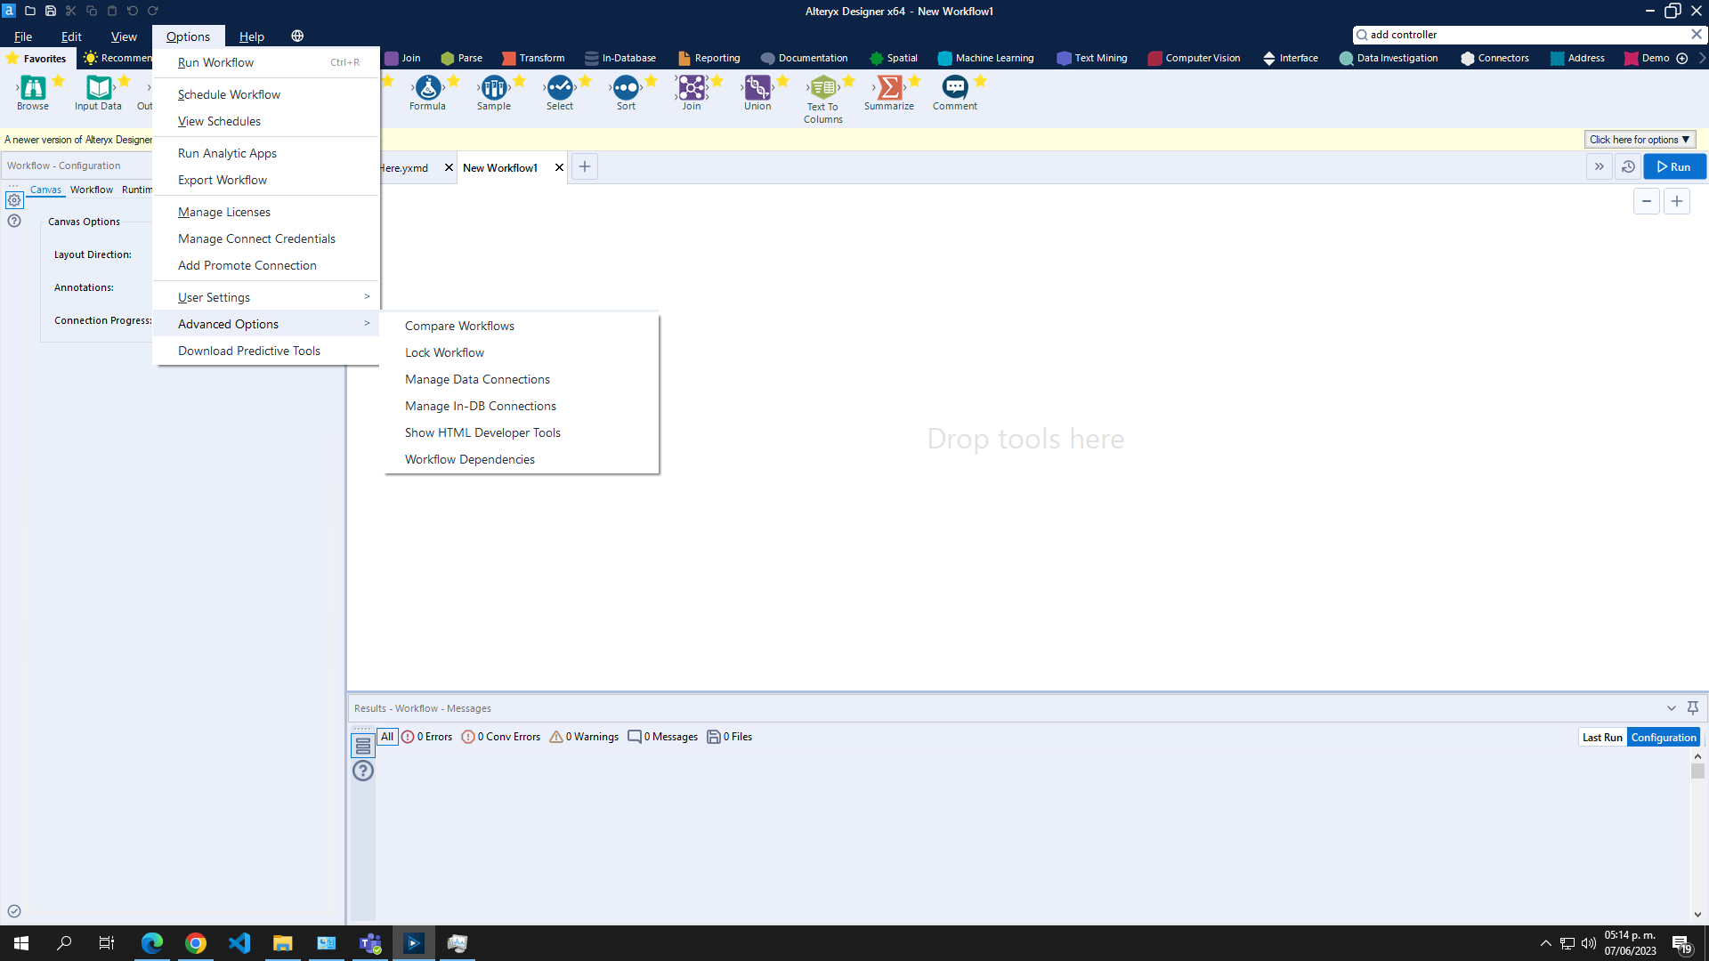Open the 'Click here for options' dropdown

[1639, 139]
